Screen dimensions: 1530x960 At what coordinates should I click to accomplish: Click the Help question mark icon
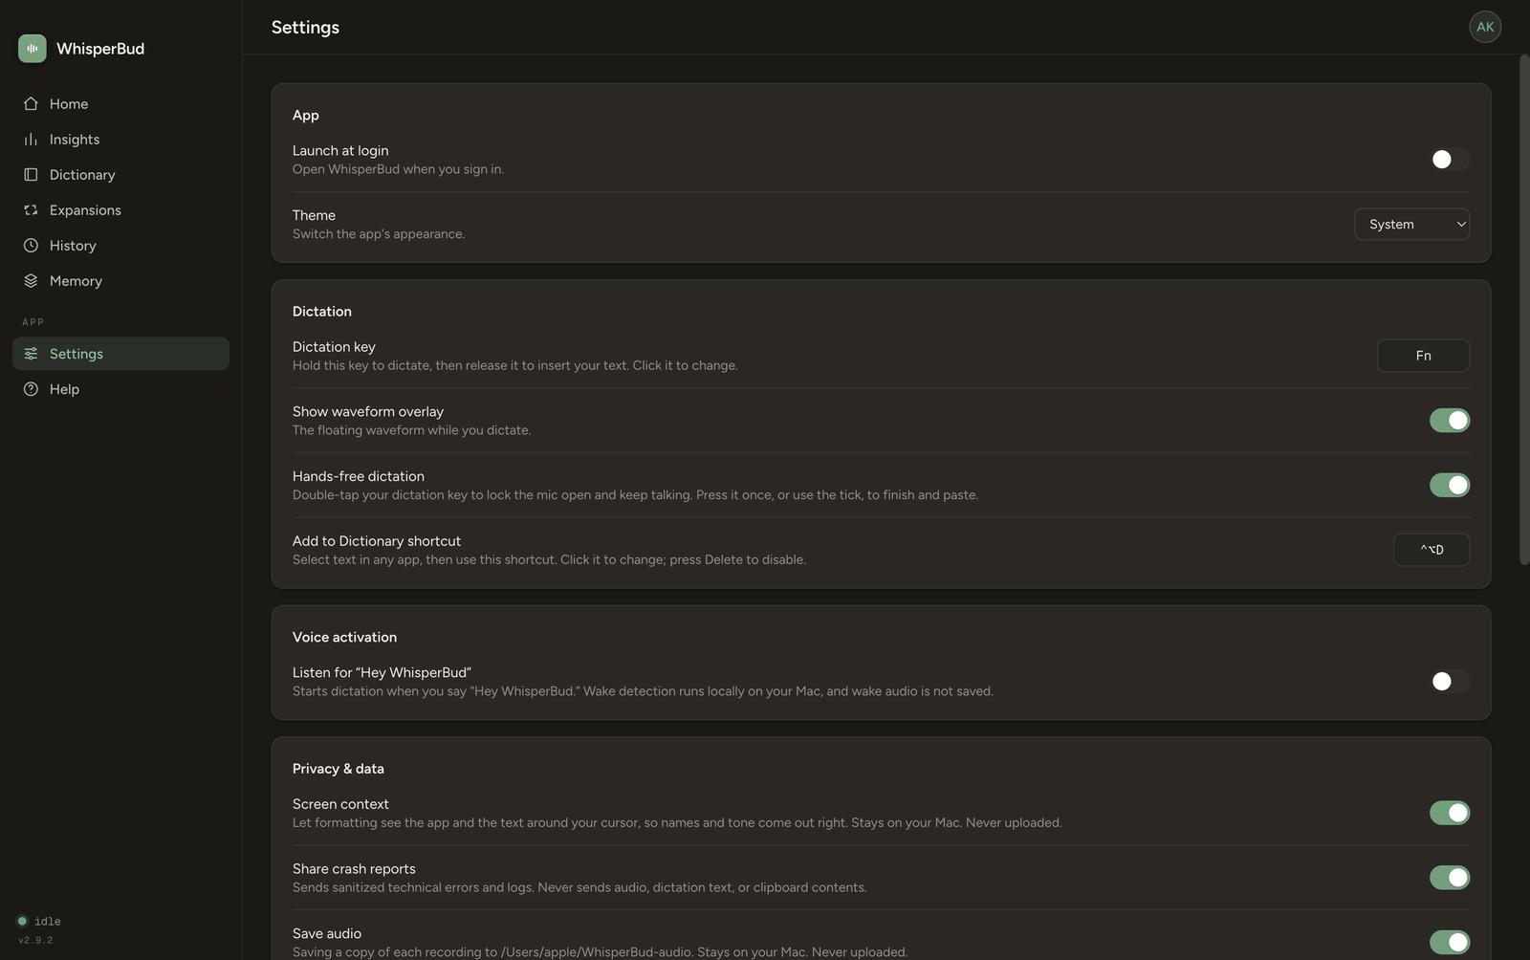coord(31,388)
